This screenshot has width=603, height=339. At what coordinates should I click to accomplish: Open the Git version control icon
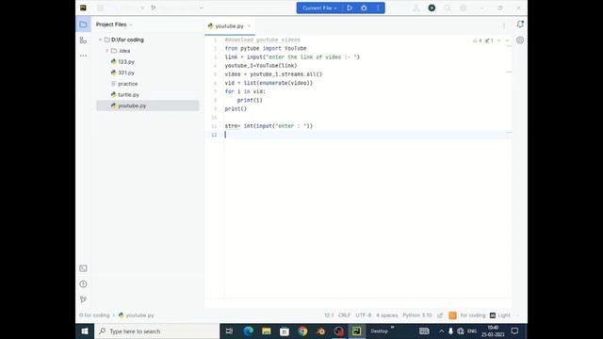(83, 299)
